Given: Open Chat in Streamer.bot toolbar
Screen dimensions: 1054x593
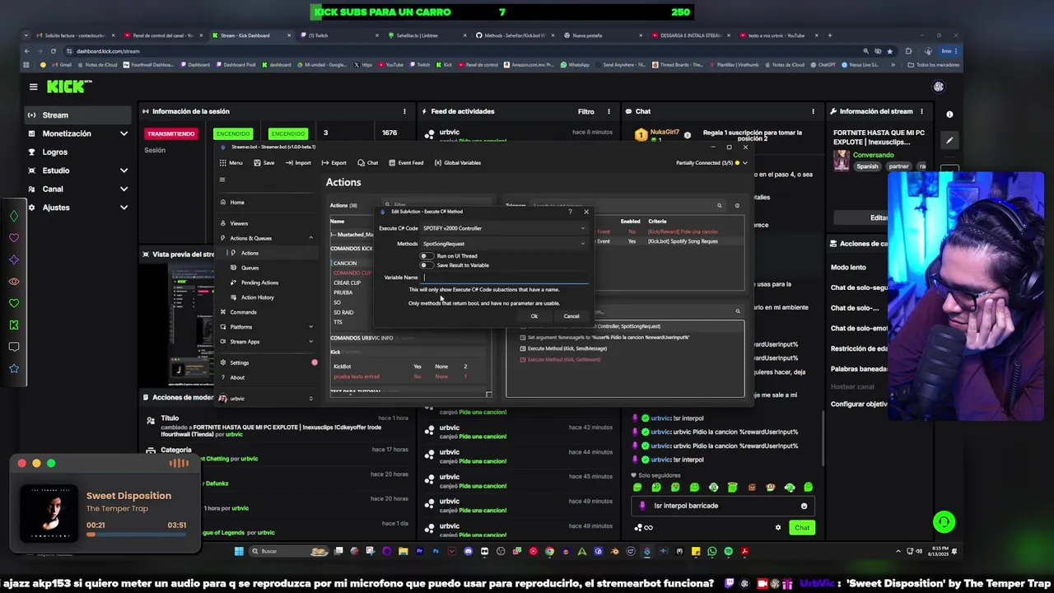Looking at the screenshot, I should (369, 163).
